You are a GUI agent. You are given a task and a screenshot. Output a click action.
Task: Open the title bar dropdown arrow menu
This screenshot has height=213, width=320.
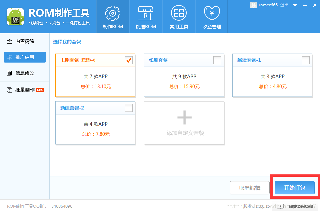pyautogui.click(x=295, y=5)
